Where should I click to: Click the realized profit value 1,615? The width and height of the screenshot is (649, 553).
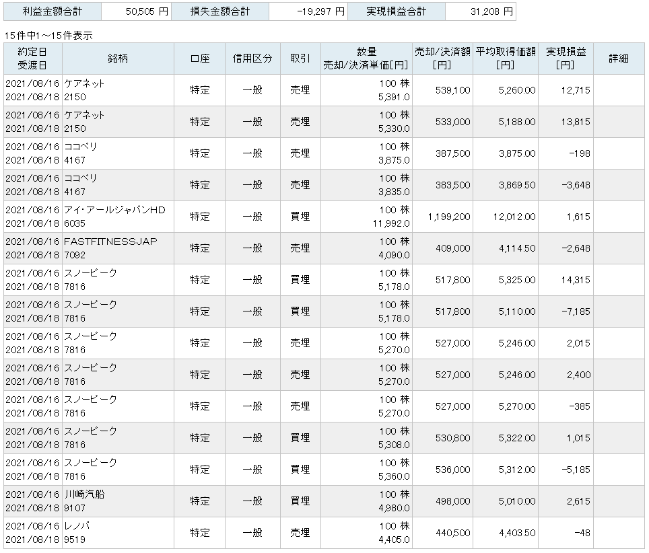click(x=578, y=217)
